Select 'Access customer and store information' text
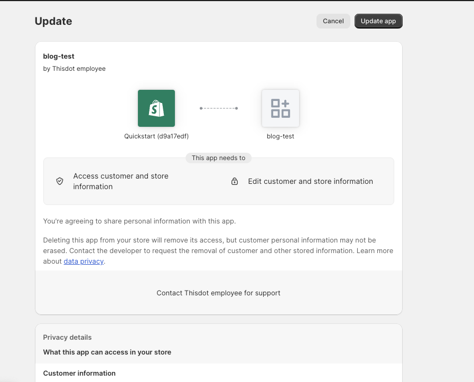The height and width of the screenshot is (382, 474). click(x=120, y=181)
